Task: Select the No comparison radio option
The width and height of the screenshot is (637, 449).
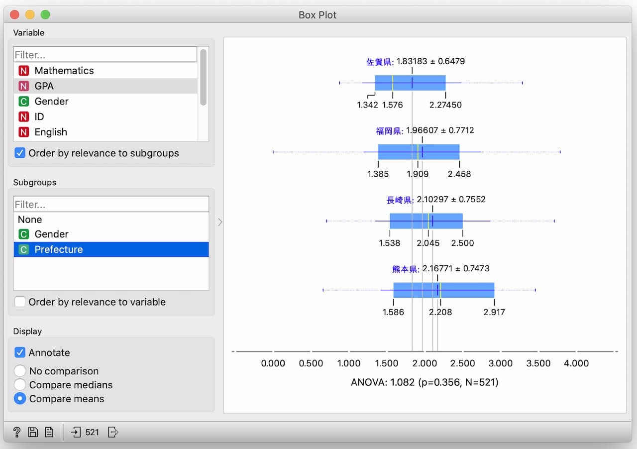Action: (x=20, y=371)
